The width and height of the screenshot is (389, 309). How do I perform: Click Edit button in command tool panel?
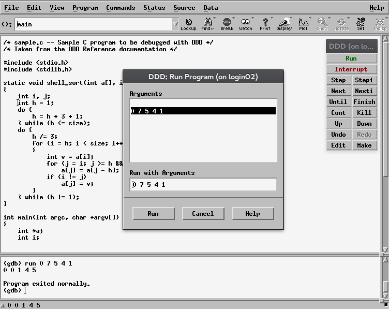pyautogui.click(x=338, y=145)
